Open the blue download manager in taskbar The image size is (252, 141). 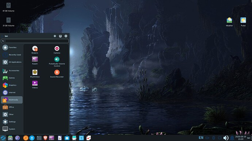pos(32,138)
